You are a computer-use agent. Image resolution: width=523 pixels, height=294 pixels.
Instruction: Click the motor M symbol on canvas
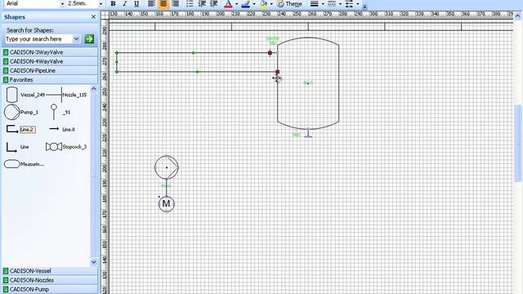[x=166, y=203]
